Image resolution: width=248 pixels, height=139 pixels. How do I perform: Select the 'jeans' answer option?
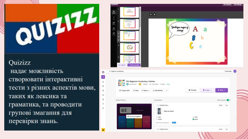195,119
